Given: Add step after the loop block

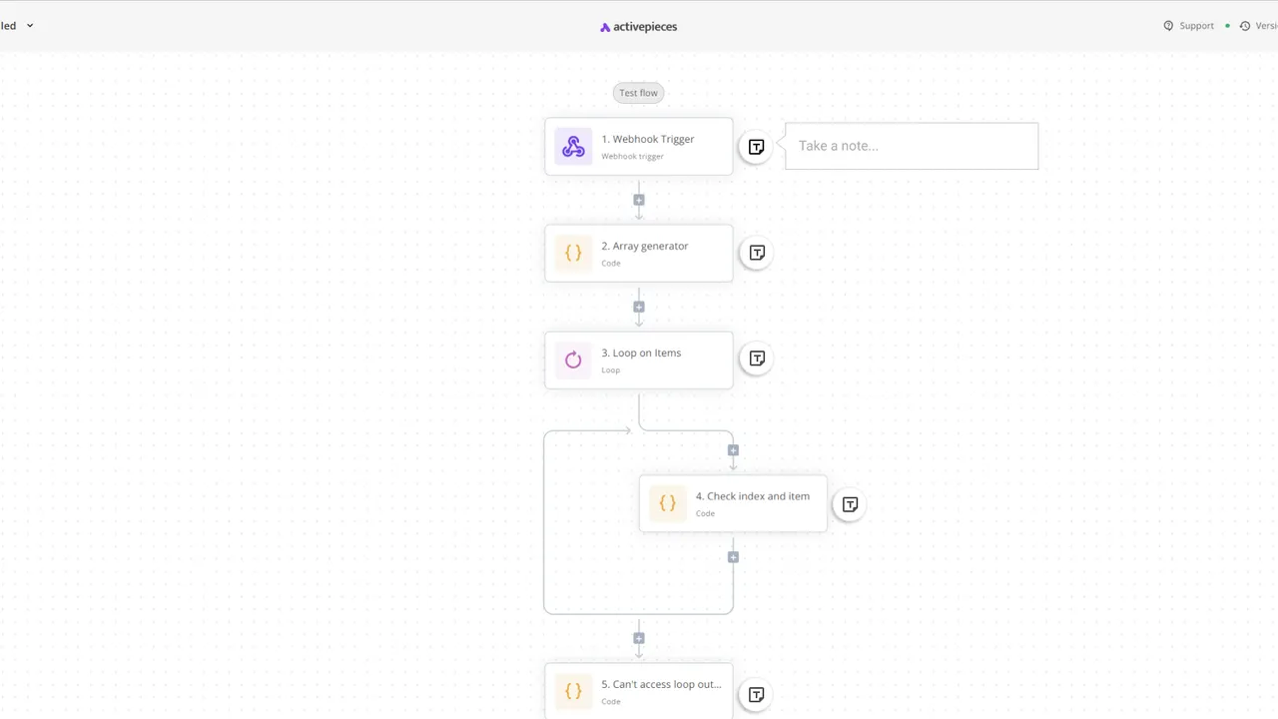Looking at the screenshot, I should click(x=639, y=638).
